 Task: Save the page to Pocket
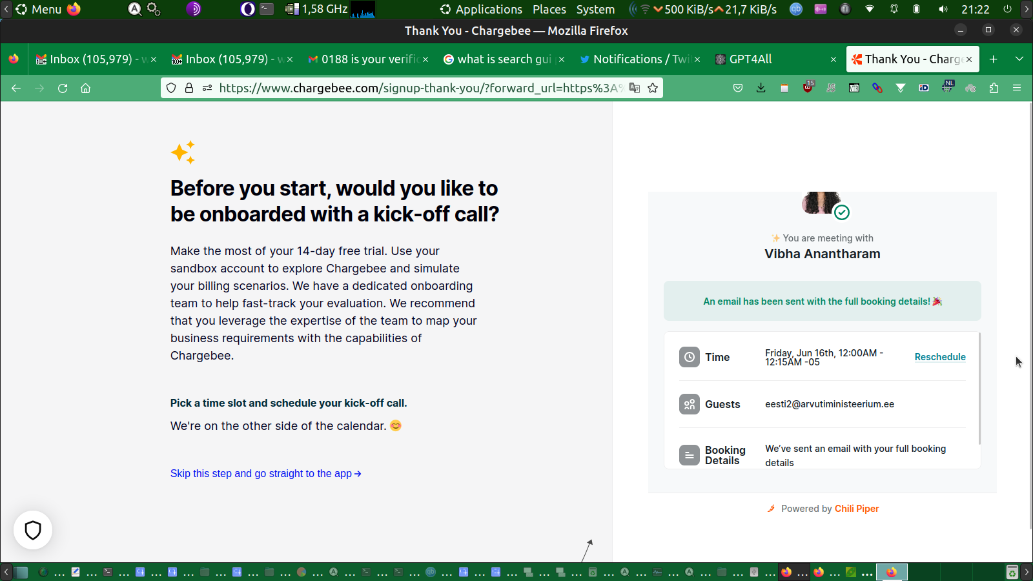(738, 88)
